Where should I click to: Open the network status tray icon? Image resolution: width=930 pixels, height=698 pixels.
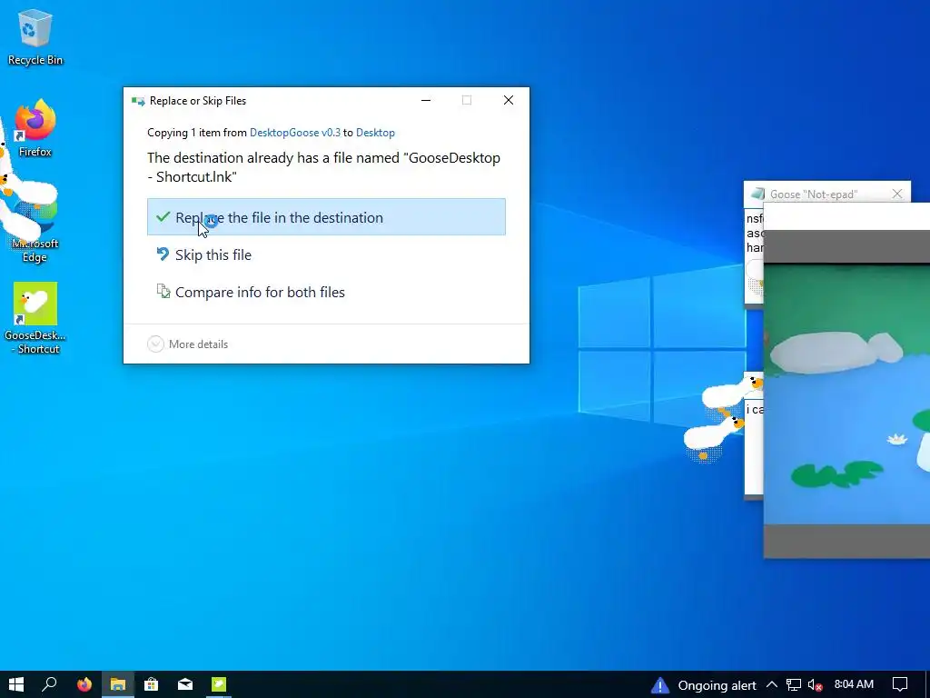click(794, 685)
